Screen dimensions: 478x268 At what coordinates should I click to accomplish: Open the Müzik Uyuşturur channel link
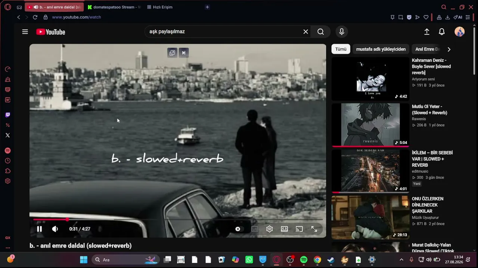pos(425,218)
